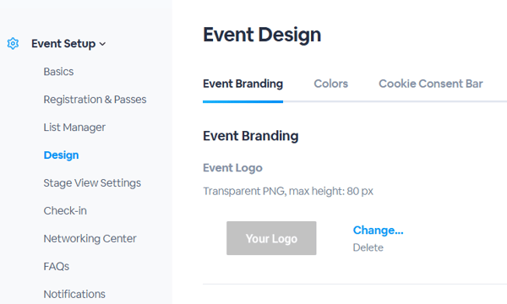Select Design in the sidebar
The image size is (507, 304).
61,155
